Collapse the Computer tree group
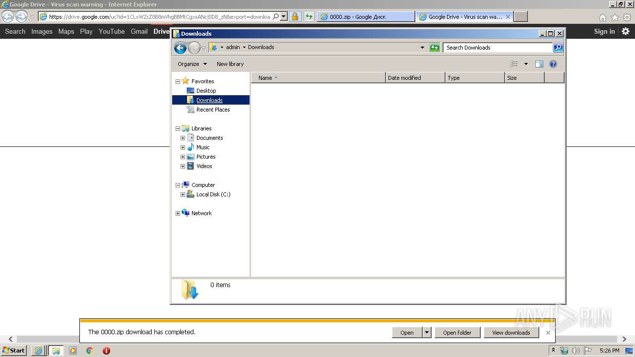This screenshot has width=635, height=357. click(178, 185)
